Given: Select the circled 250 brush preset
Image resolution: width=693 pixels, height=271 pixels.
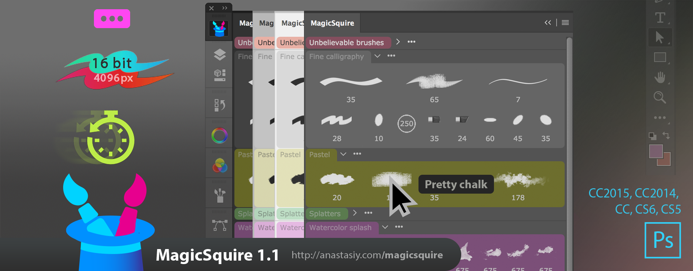Looking at the screenshot, I should click(x=407, y=124).
